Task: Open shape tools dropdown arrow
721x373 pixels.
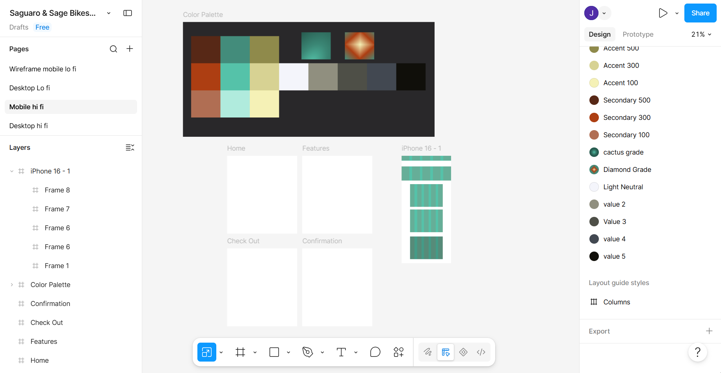Action: (x=288, y=352)
